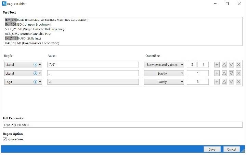The width and height of the screenshot is (247, 155).
Task: Click the Aurora Cannabis test line
Action: point(28,34)
